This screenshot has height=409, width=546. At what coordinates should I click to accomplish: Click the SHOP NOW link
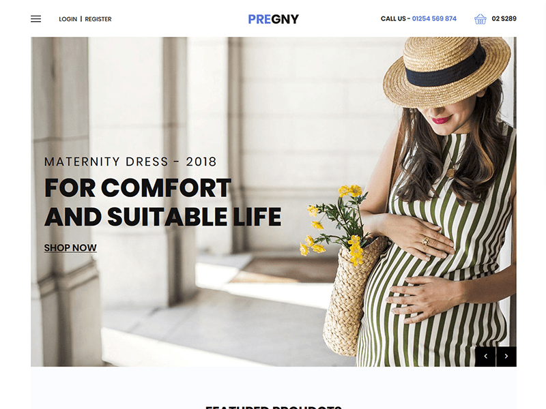pyautogui.click(x=70, y=247)
